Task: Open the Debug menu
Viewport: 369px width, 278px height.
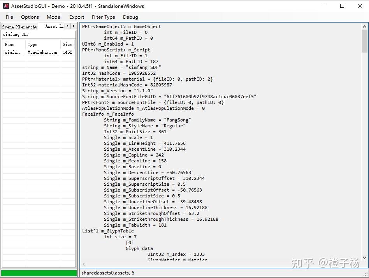Action: pos(130,17)
